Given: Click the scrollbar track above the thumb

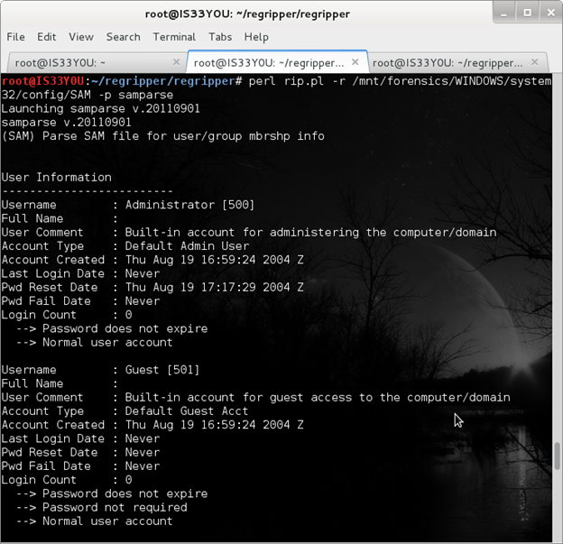Looking at the screenshot, I should (556, 271).
